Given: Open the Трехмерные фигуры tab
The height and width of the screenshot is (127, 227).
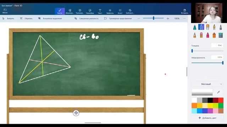Looking at the screenshot, I should click(x=80, y=11).
